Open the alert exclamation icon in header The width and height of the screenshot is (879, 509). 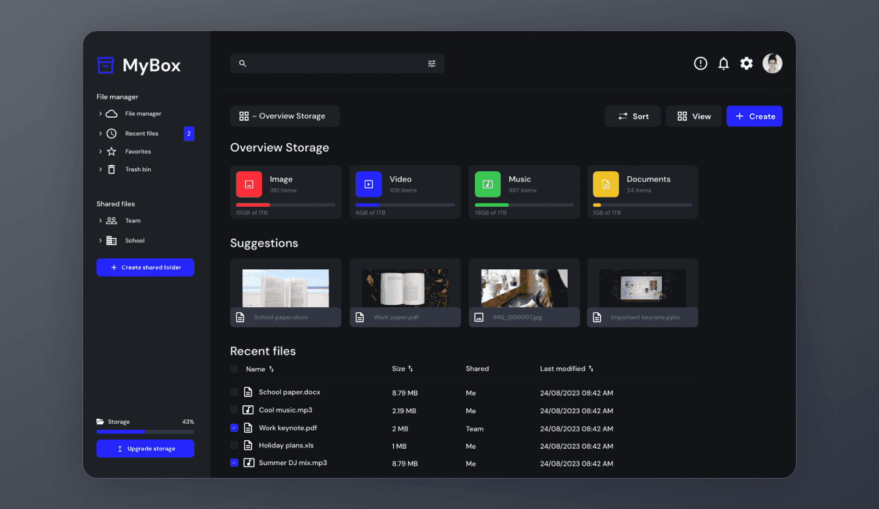click(701, 63)
